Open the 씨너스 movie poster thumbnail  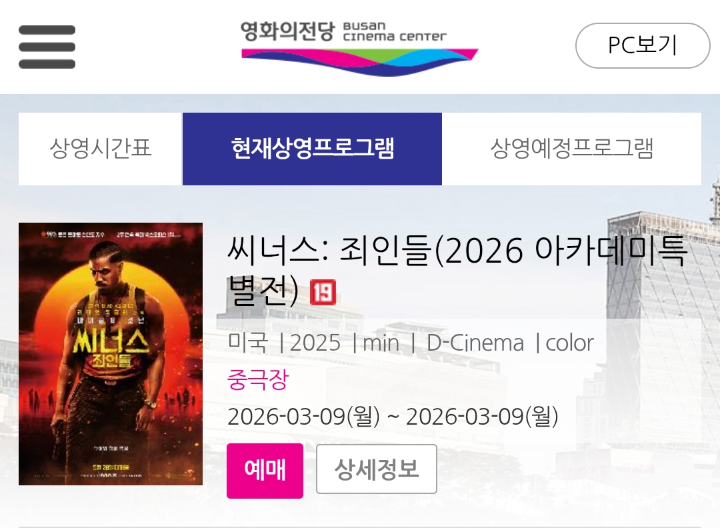(111, 354)
